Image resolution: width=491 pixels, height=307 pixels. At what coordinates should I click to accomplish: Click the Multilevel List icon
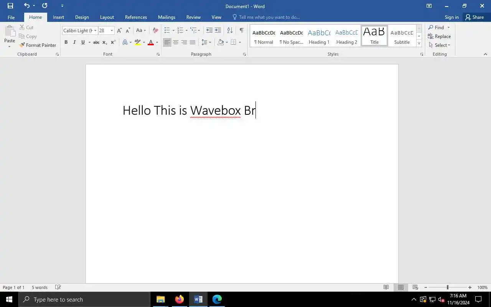pos(193,31)
